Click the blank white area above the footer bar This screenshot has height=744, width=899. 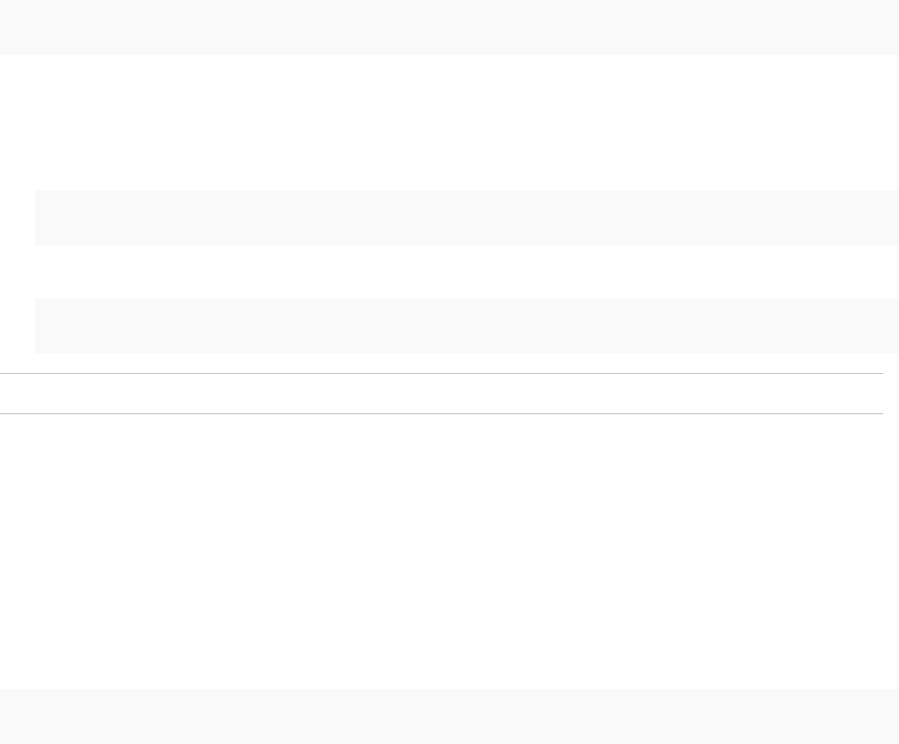coord(449,550)
